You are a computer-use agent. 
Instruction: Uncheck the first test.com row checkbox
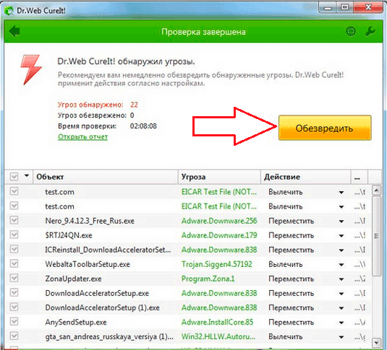pos(14,191)
